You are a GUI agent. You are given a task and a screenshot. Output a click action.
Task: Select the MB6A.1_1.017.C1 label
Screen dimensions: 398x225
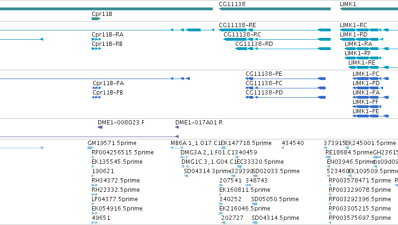[x=195, y=143]
